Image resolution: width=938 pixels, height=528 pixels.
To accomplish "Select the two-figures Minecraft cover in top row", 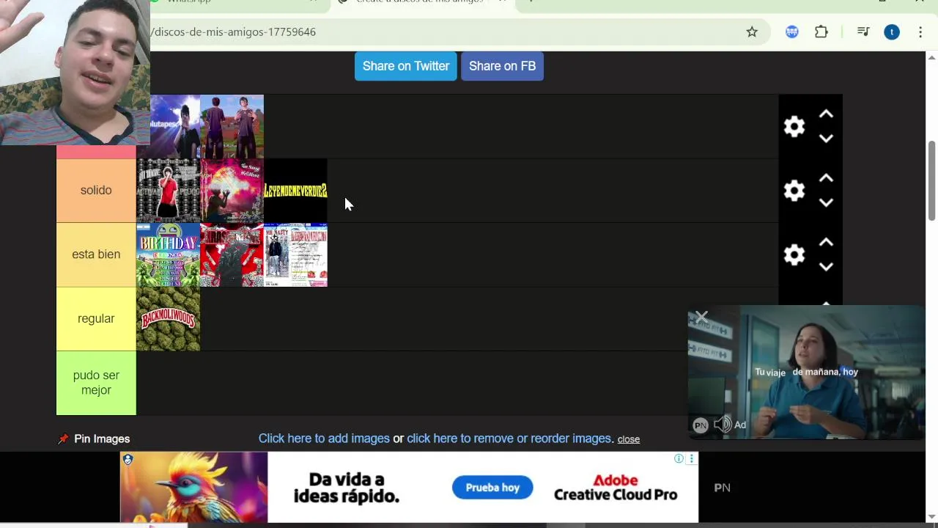I will click(232, 127).
